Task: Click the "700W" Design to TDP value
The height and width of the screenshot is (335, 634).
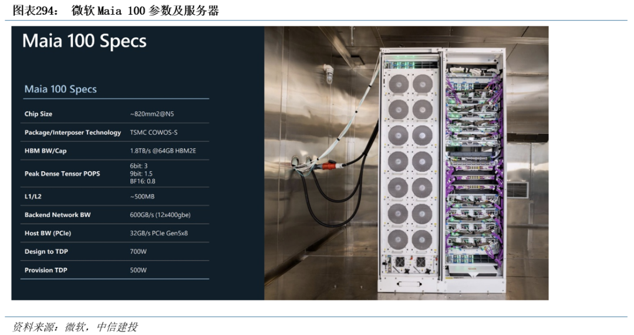Action: 138,252
